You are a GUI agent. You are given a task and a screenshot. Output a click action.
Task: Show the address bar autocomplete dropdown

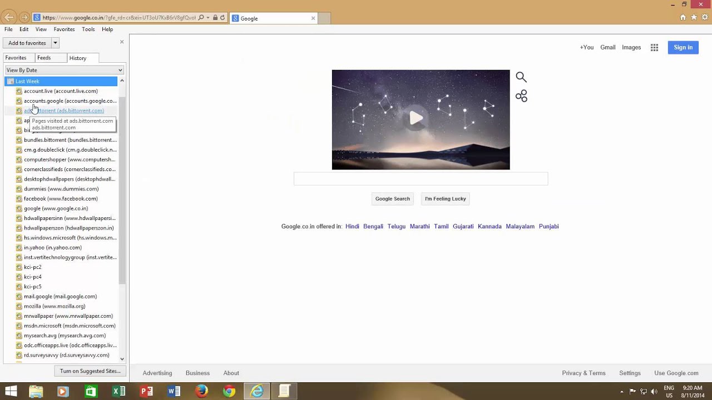click(208, 18)
